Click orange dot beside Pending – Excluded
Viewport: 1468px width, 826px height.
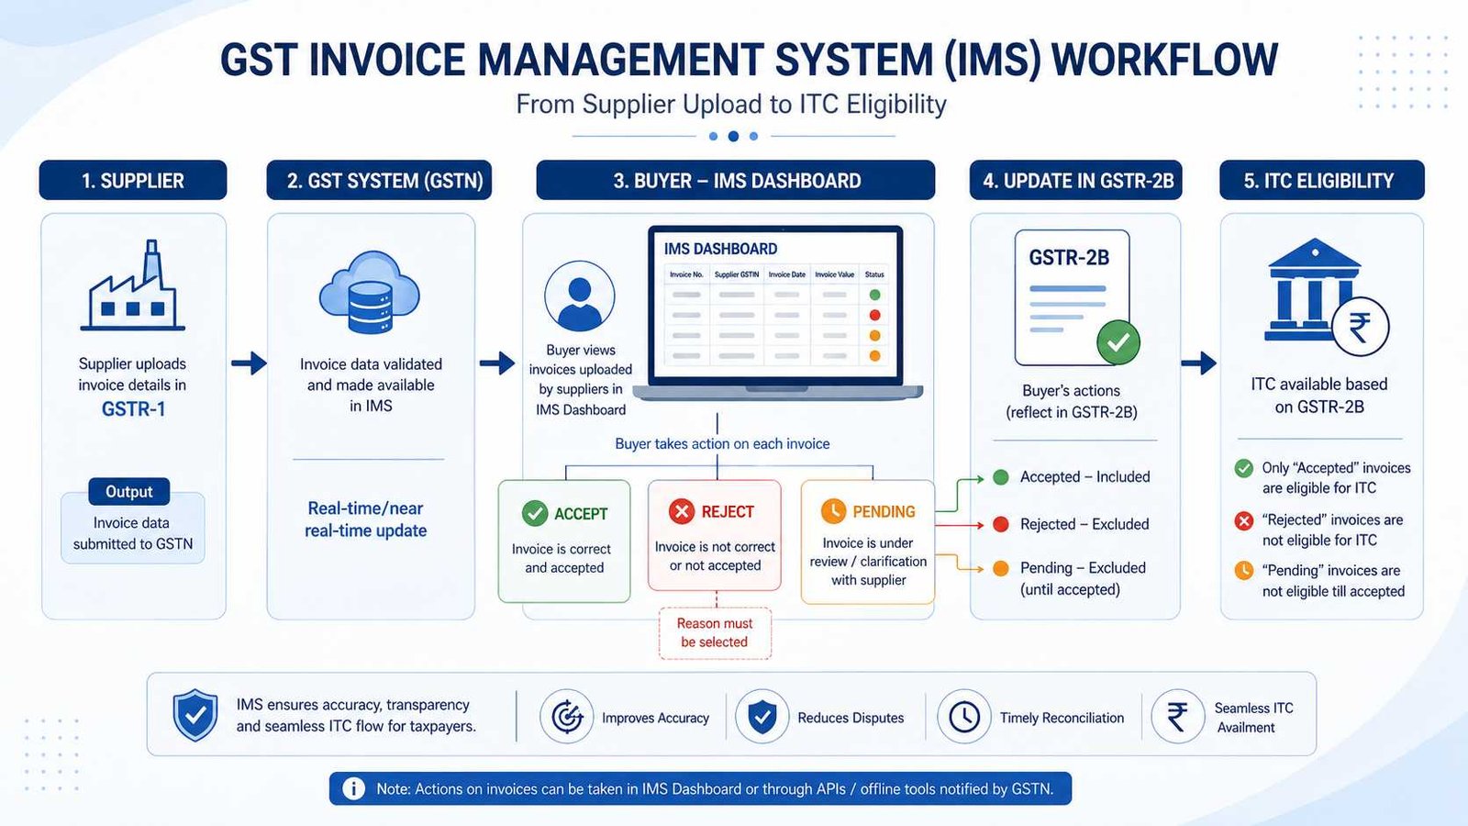1001,568
